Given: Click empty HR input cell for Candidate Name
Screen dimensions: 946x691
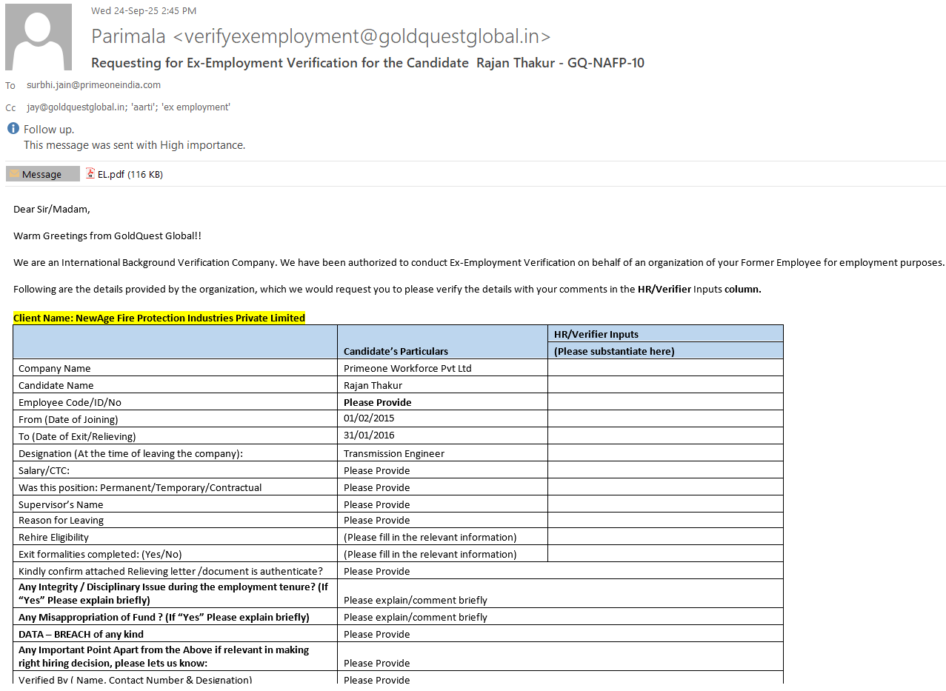Looking at the screenshot, I should click(665, 384).
